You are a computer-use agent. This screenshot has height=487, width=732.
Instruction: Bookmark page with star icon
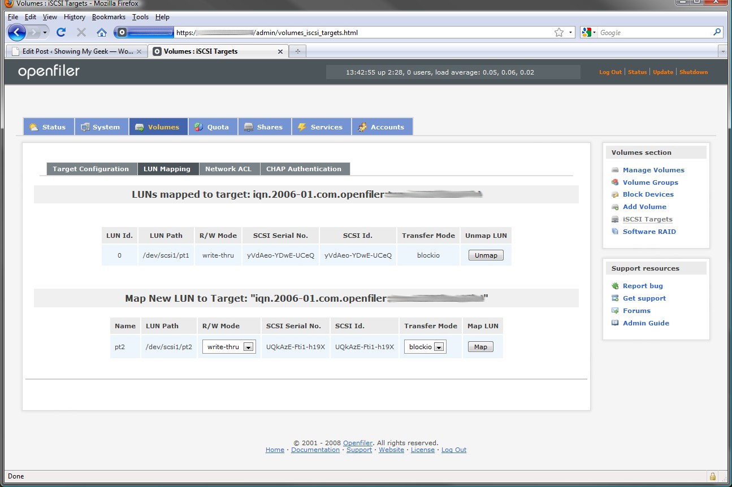pos(559,32)
